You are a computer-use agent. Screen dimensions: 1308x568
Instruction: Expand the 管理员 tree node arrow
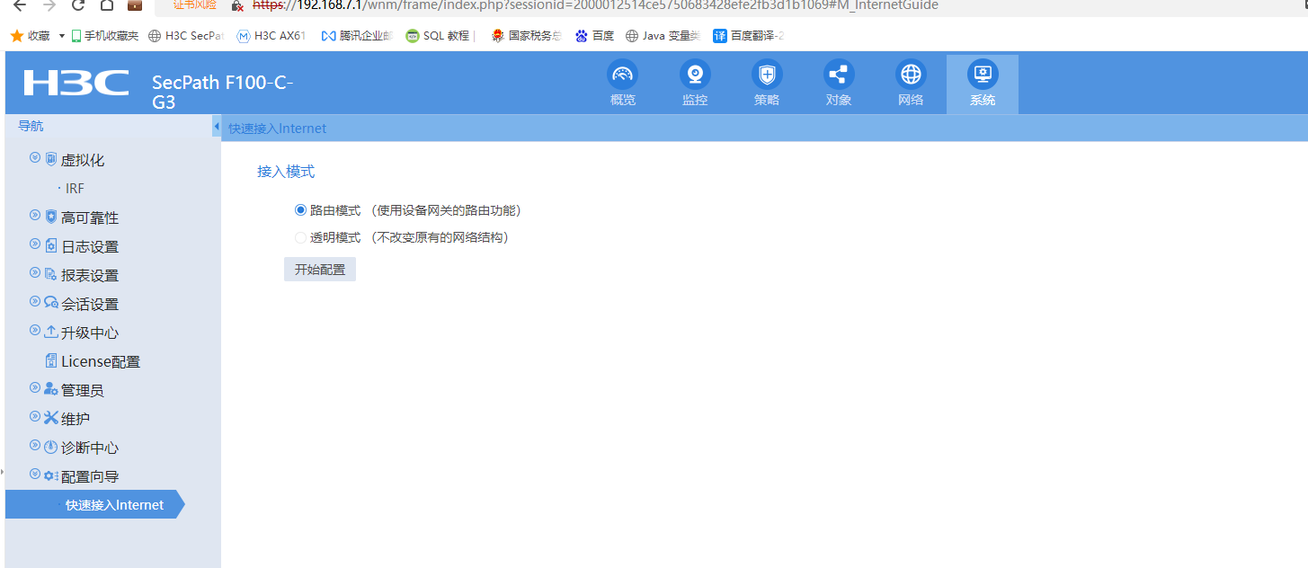pos(35,387)
